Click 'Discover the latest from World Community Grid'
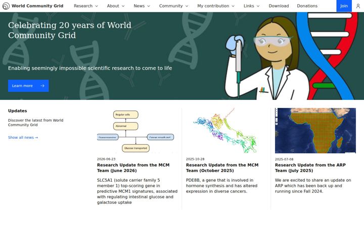The height and width of the screenshot is (227, 364). pyautogui.click(x=35, y=123)
